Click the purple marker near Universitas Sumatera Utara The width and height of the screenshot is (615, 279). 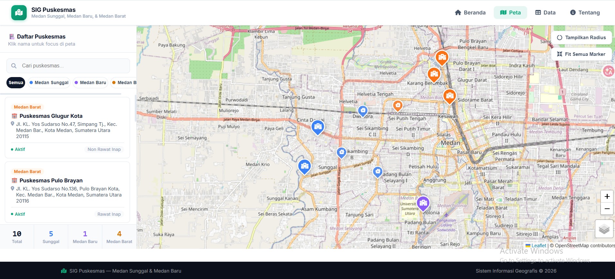pos(423,203)
